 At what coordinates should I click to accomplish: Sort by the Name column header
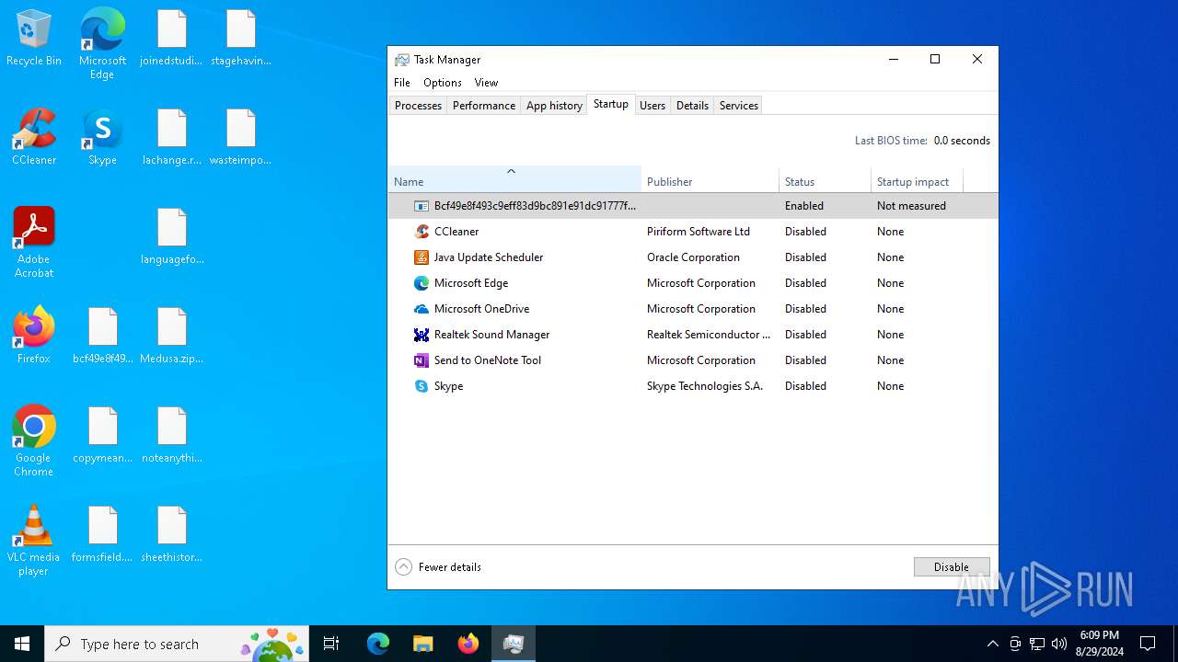coord(514,179)
